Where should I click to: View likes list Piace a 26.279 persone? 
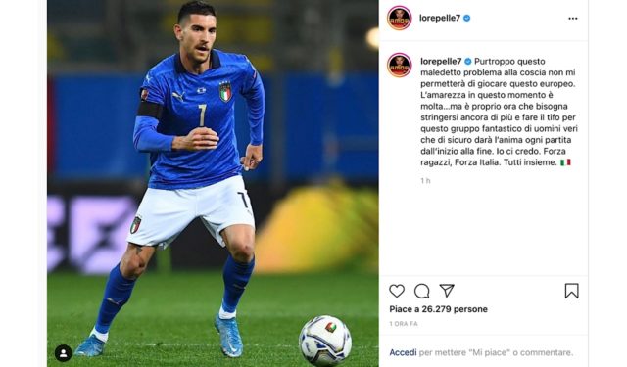[438, 309]
